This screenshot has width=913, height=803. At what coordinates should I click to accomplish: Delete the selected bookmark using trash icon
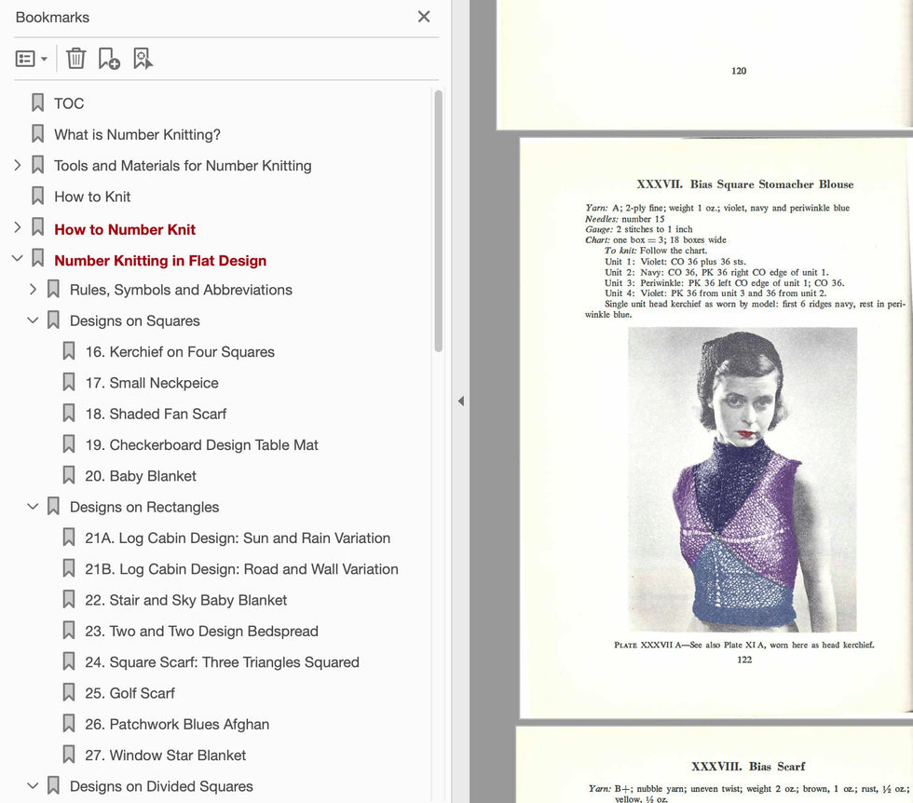pos(75,58)
